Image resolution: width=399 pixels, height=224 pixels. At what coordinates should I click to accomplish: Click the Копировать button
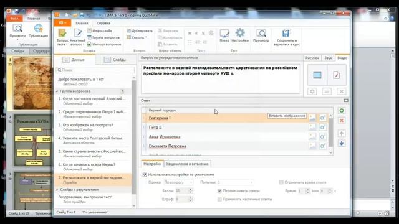point(170,37)
